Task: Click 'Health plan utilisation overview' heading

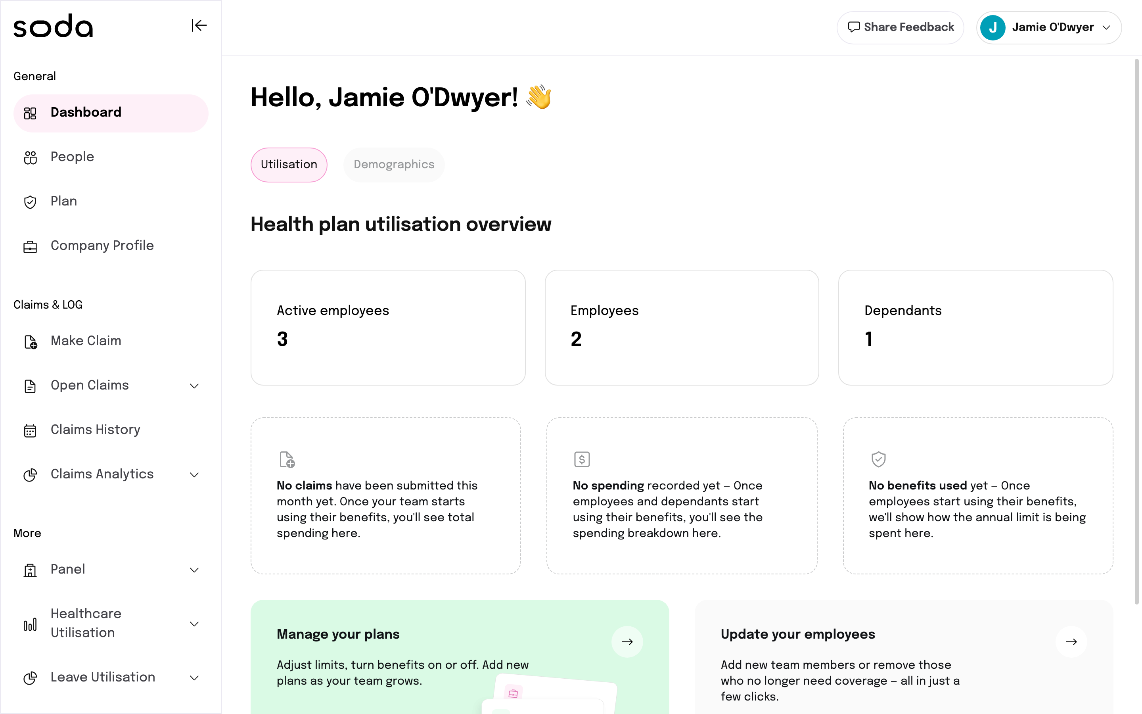Action: click(400, 224)
